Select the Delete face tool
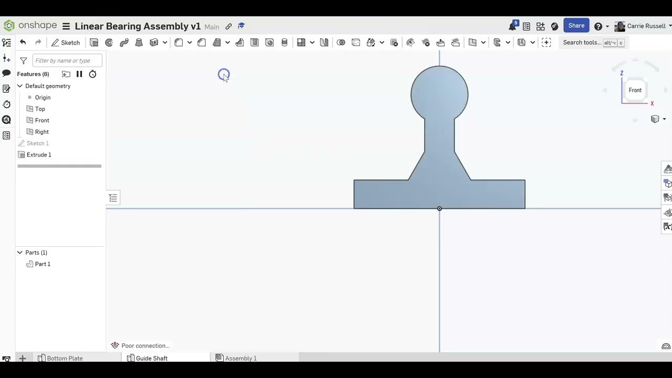Viewport: 672px width, 378px height. point(426,43)
